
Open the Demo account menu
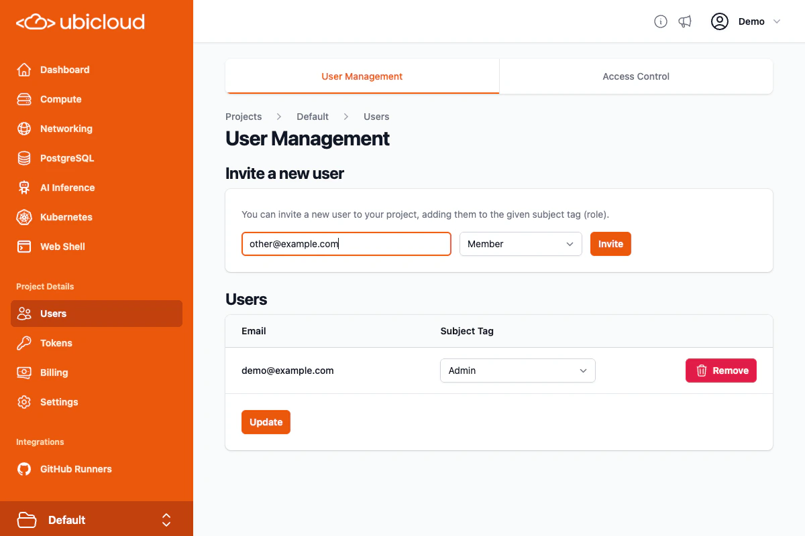(747, 21)
